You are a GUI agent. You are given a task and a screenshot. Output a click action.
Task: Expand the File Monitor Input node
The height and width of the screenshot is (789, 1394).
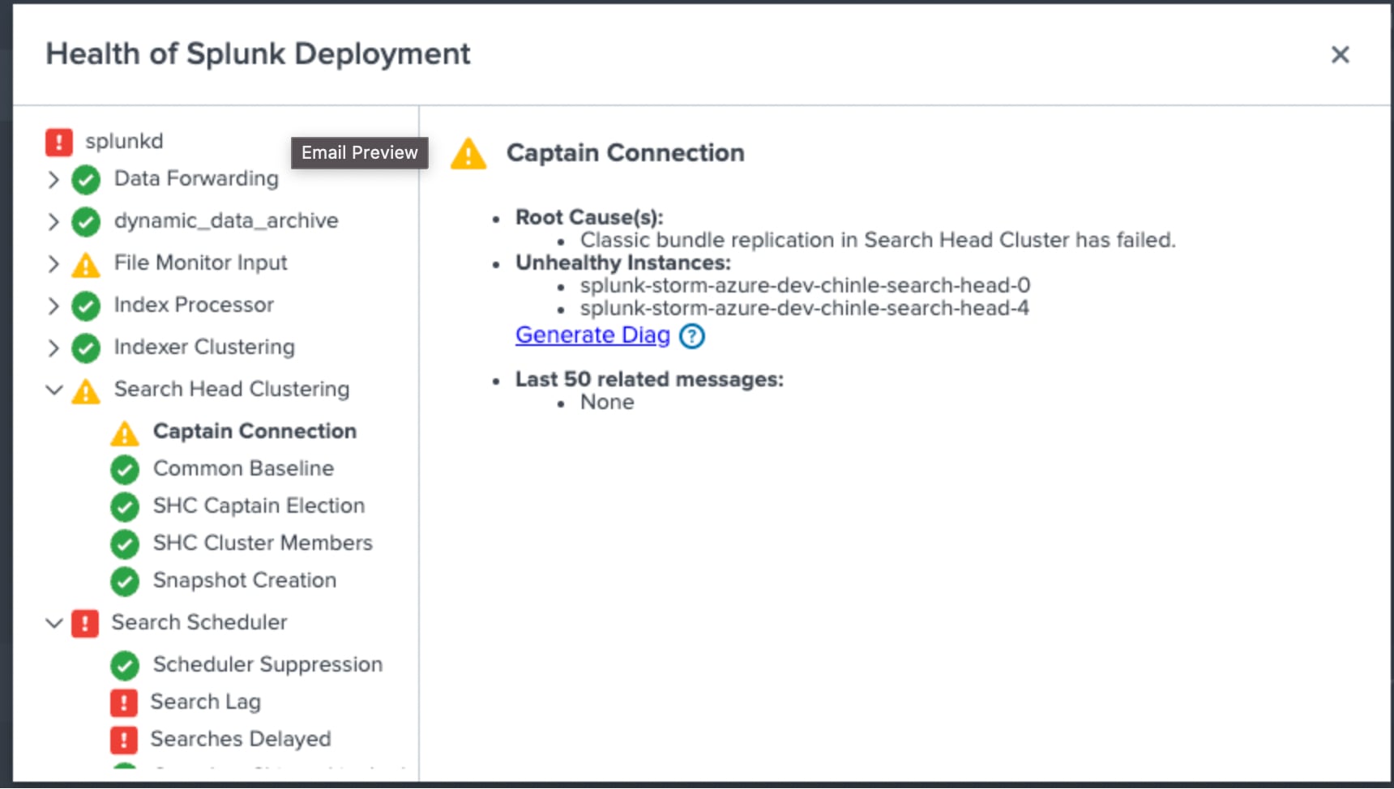(x=53, y=263)
